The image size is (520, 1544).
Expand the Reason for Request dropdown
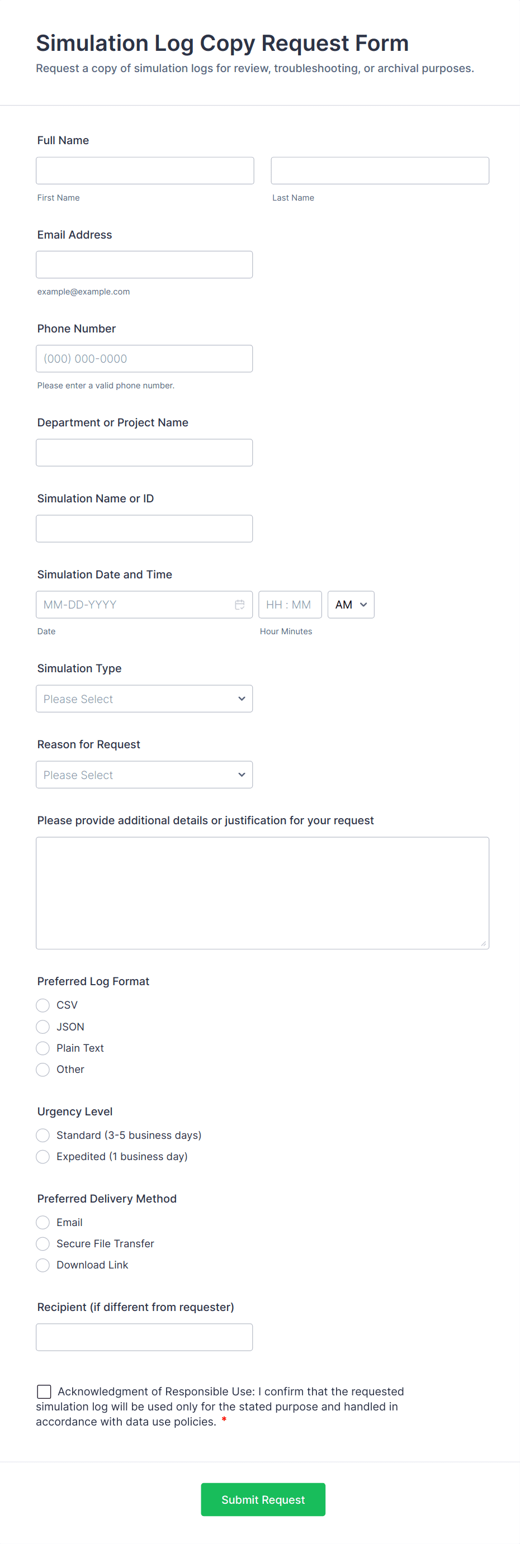pos(144,775)
